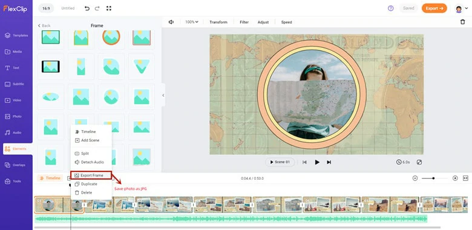Zoom in timeline with plus icon
Image resolution: width=472 pixels, height=230 pixels.
455,178
